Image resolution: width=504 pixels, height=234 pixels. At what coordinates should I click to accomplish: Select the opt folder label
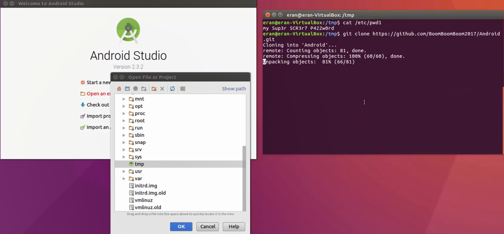[x=139, y=106]
